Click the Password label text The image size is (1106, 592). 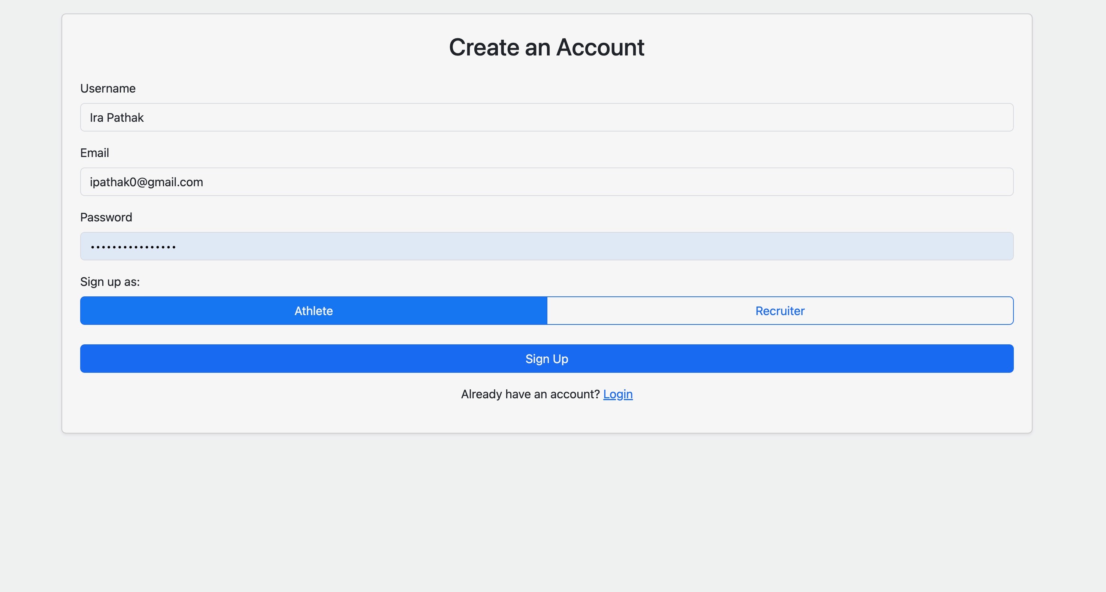point(106,217)
